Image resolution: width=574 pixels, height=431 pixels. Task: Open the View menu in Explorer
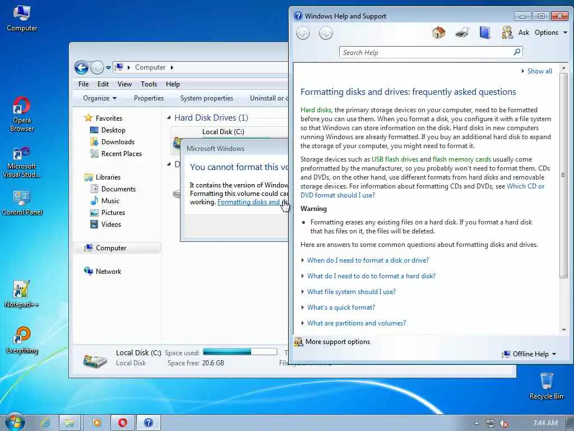[x=124, y=84]
